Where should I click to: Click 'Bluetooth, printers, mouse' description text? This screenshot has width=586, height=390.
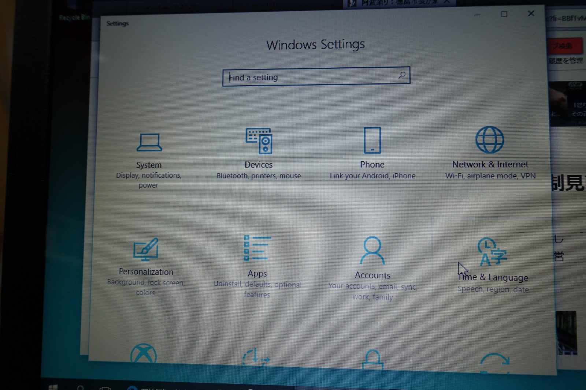[x=259, y=176]
